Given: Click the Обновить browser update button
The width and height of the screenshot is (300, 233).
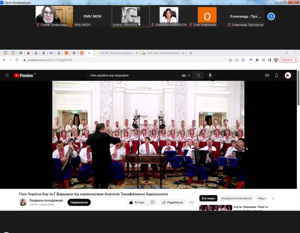Looking at the screenshot, I should point(286,60).
